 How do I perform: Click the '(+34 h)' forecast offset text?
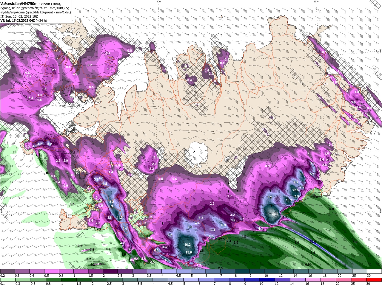pyautogui.click(x=41, y=21)
